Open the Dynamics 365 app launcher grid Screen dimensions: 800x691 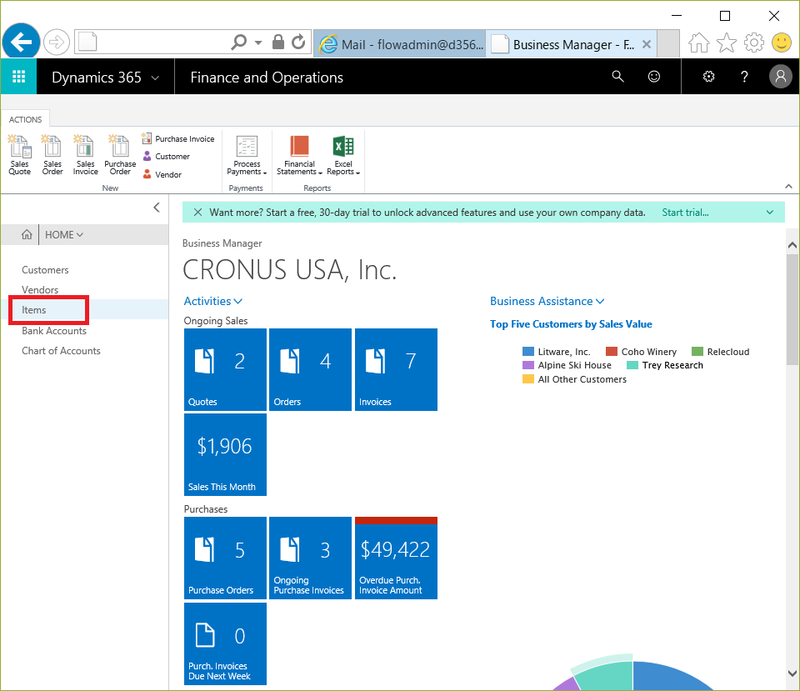click(x=19, y=77)
